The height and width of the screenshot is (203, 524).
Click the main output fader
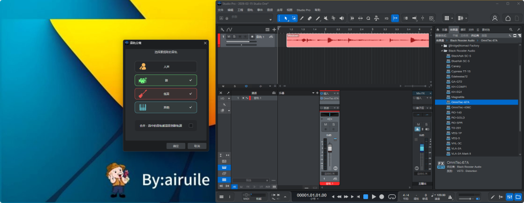(422, 148)
